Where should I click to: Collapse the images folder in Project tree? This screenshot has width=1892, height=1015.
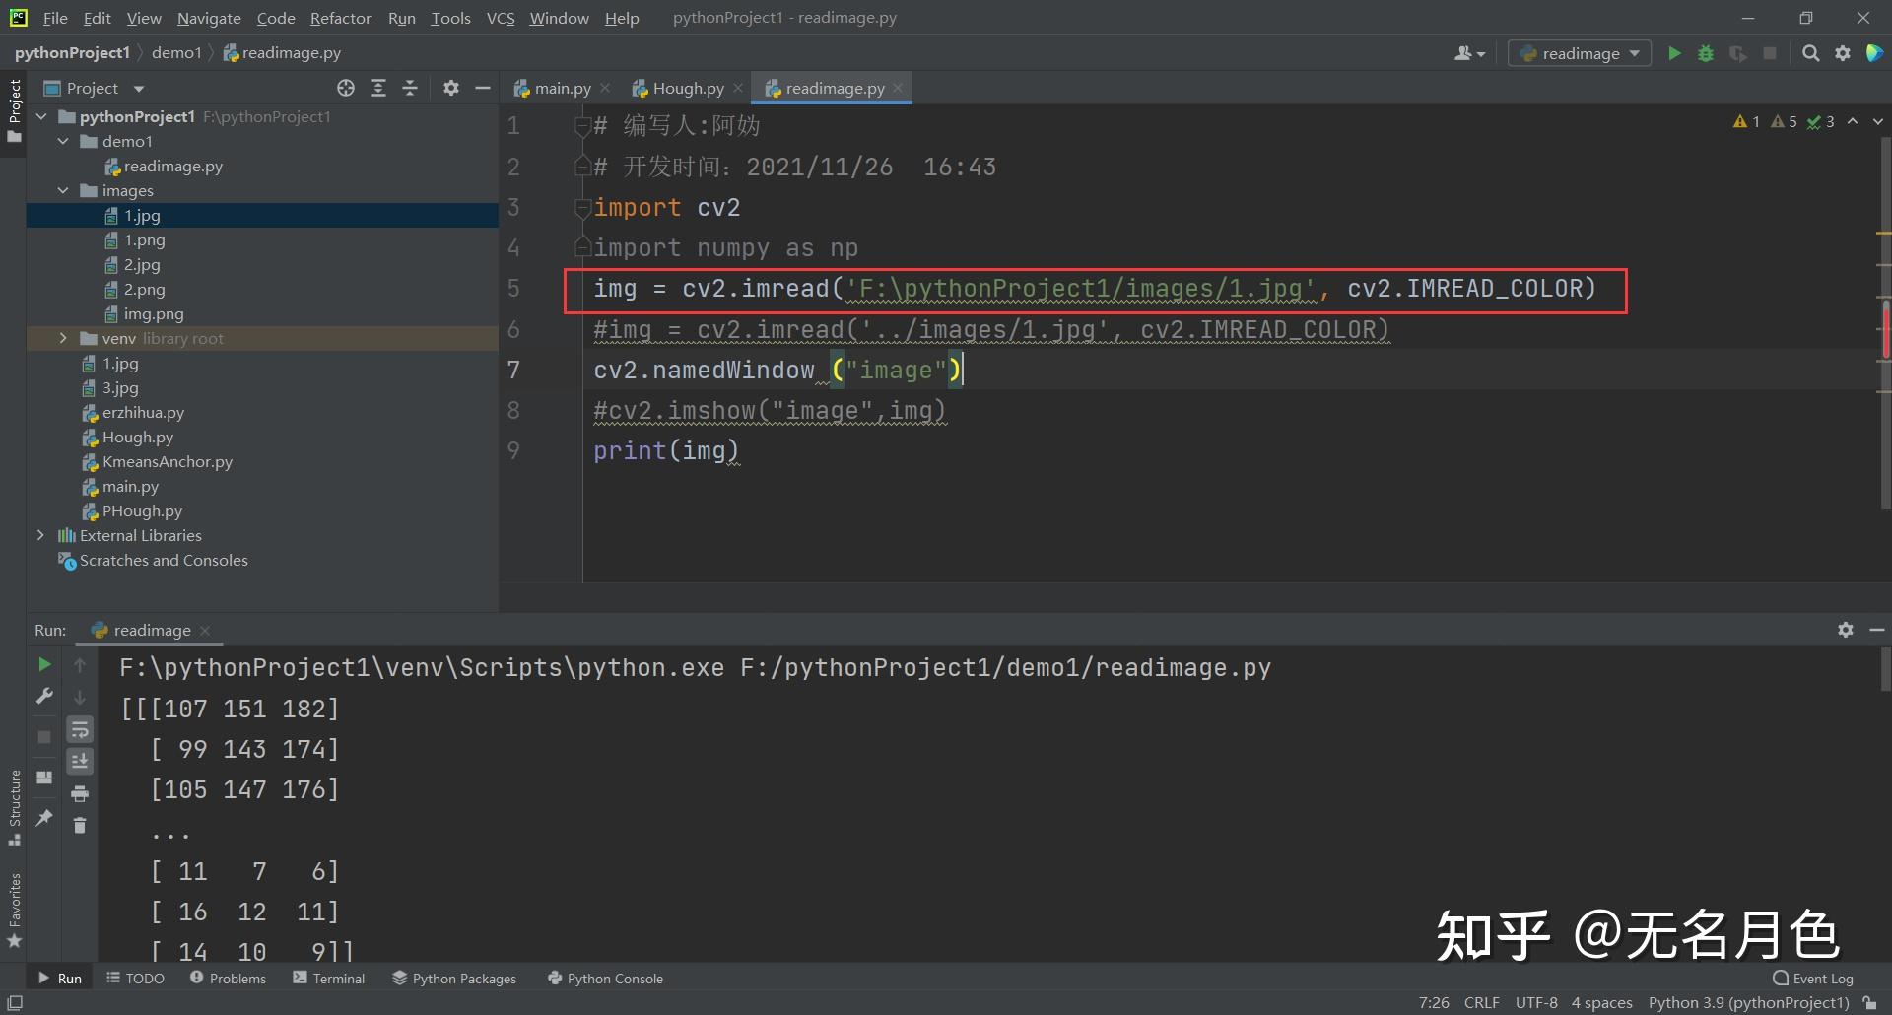click(63, 190)
